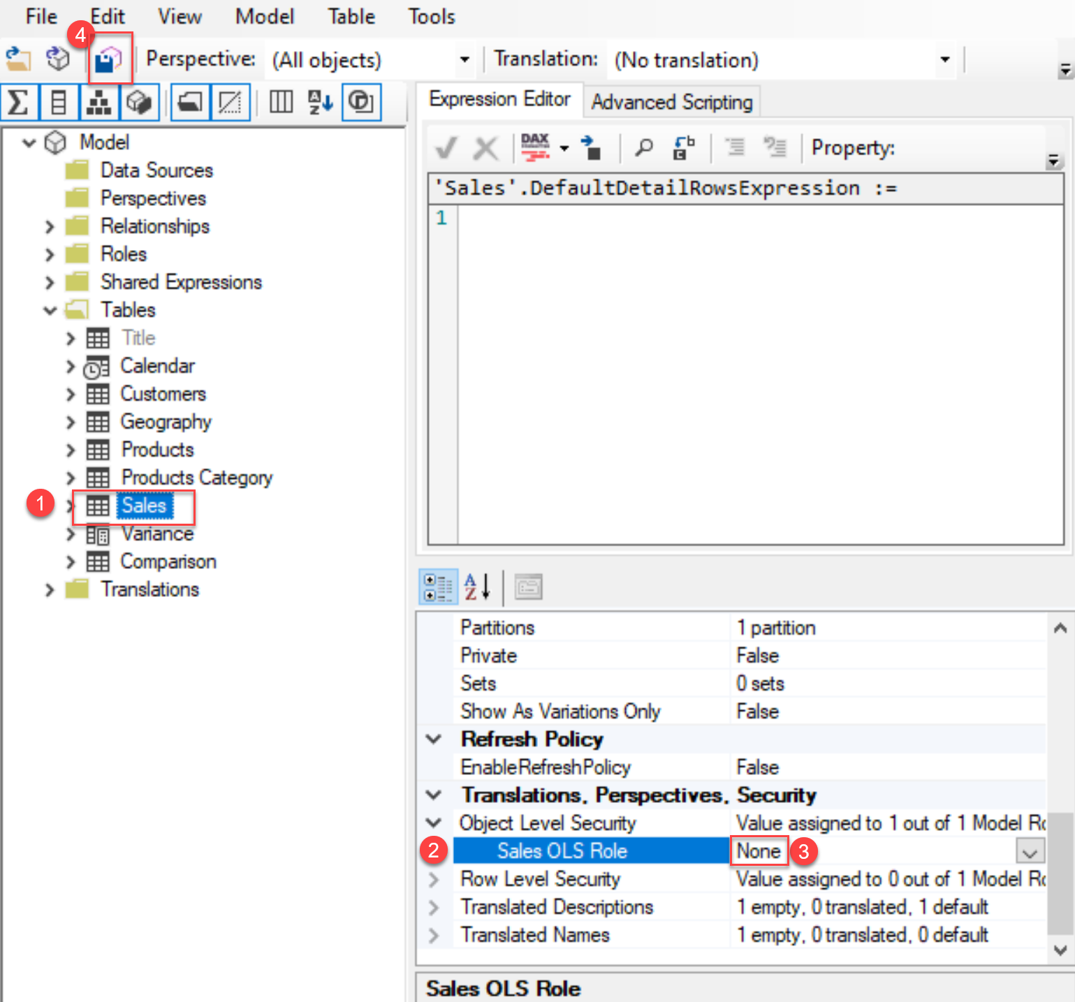Select the Customers table in the tree
Screen dimensions: 1075x1002
[163, 394]
